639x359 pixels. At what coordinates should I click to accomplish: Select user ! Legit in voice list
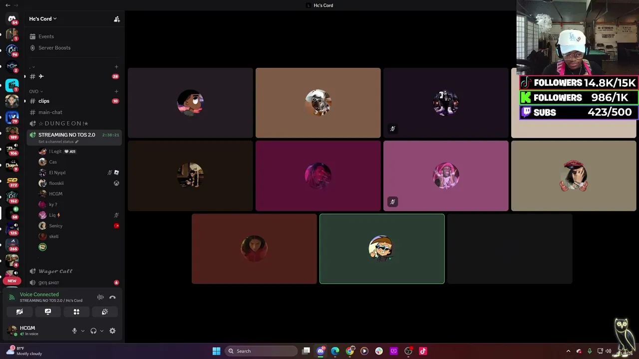79,151
